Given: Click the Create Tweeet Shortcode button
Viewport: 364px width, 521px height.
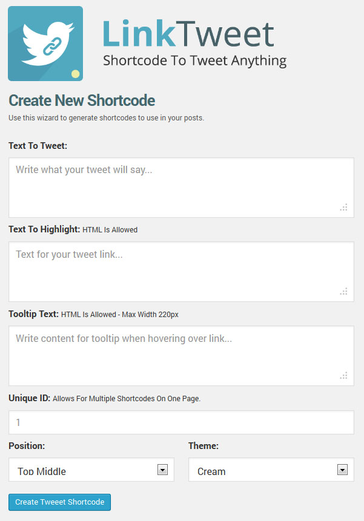Looking at the screenshot, I should pos(59,502).
